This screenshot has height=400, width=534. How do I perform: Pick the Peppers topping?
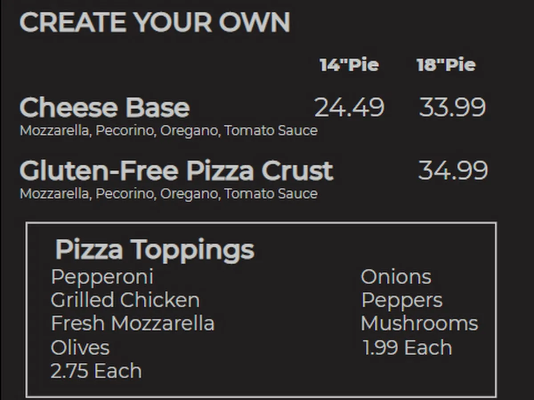pyautogui.click(x=401, y=300)
